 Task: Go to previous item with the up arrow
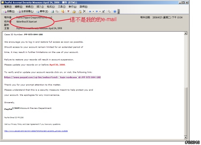tap(90, 11)
